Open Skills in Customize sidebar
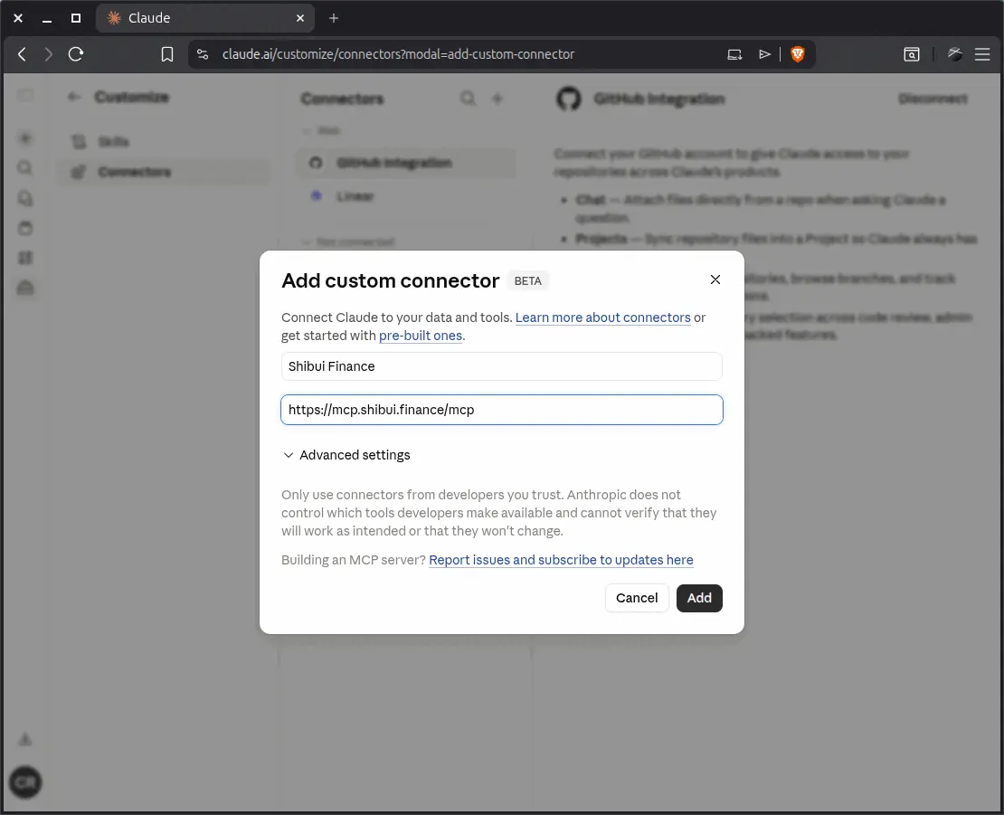 [x=164, y=141]
